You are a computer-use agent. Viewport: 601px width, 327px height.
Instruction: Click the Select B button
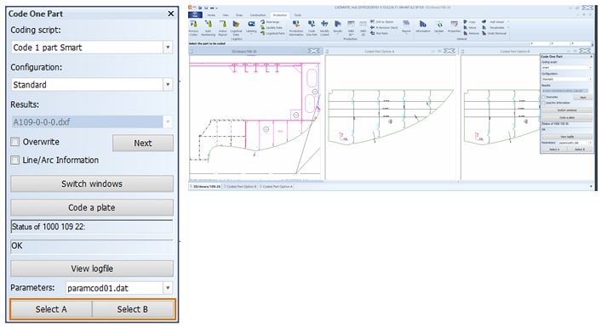click(x=133, y=309)
